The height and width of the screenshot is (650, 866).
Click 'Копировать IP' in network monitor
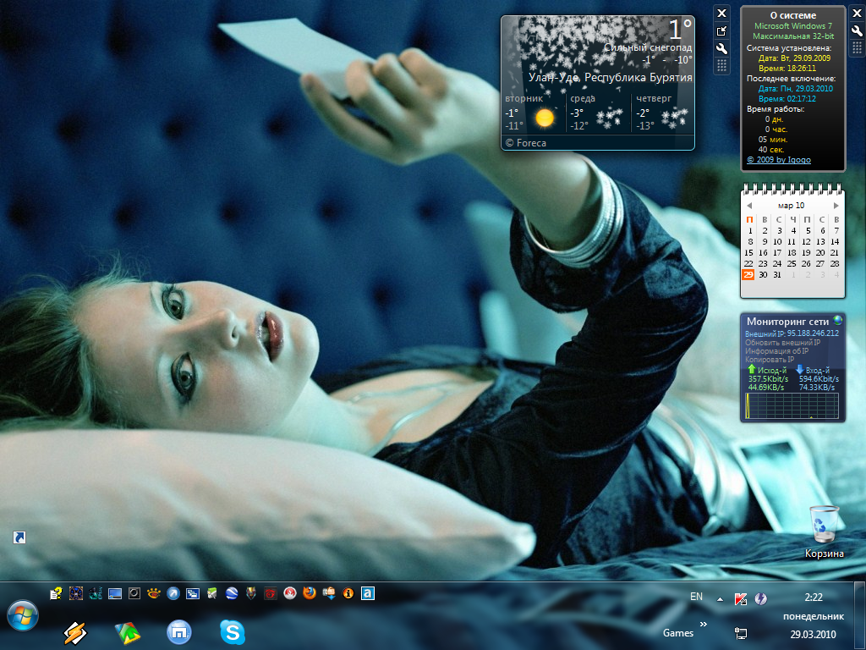pos(767,361)
